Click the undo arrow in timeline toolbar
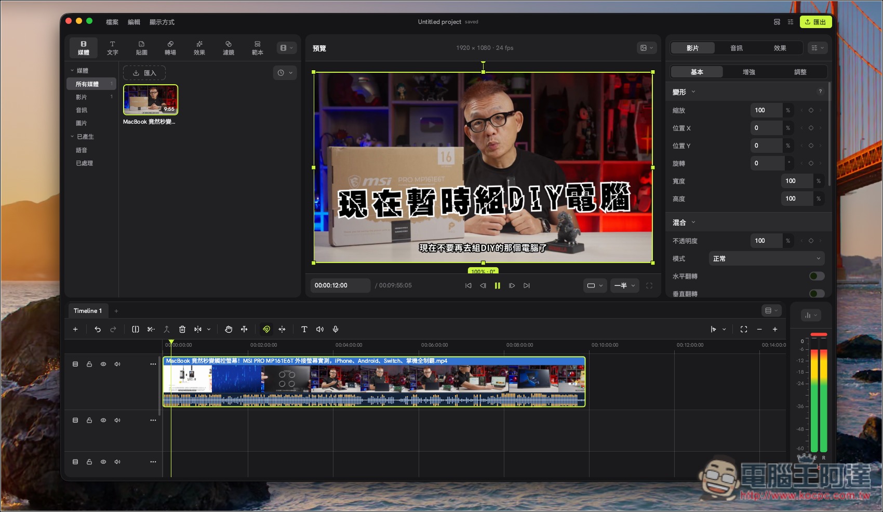Viewport: 883px width, 512px height. click(x=98, y=329)
